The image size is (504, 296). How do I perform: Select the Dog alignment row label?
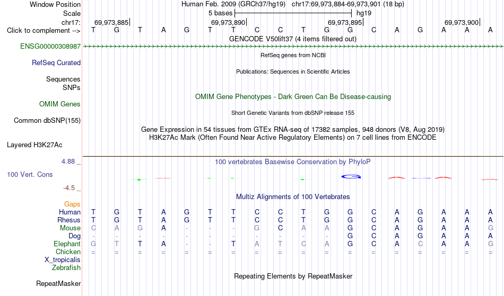(75, 236)
